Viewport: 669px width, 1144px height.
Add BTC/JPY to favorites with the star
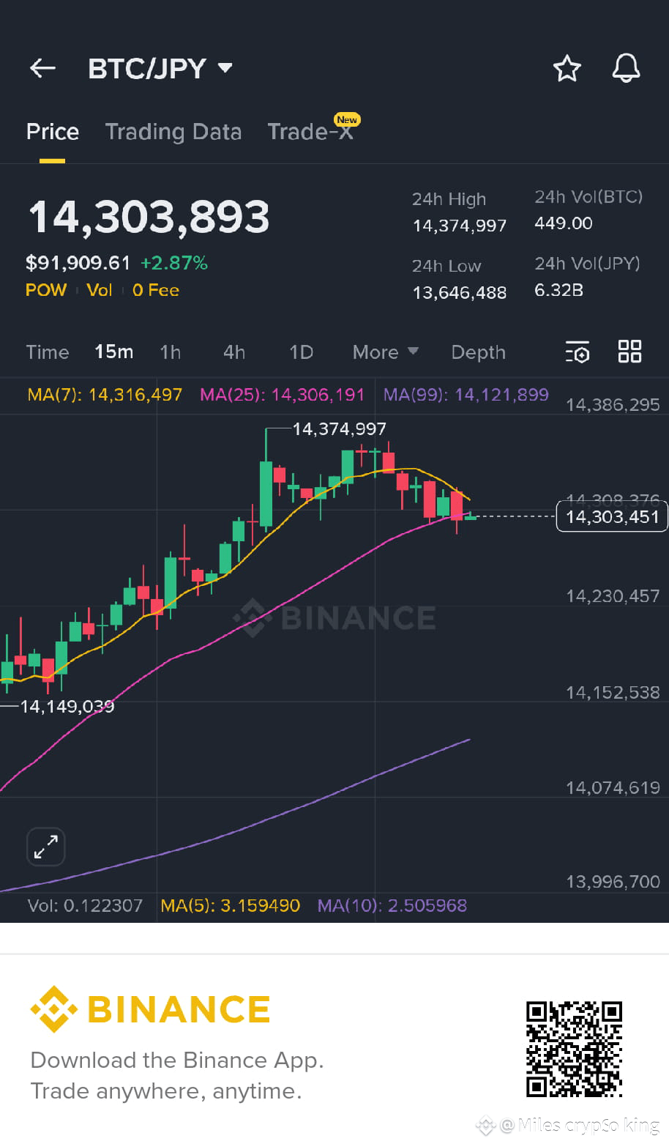point(567,69)
